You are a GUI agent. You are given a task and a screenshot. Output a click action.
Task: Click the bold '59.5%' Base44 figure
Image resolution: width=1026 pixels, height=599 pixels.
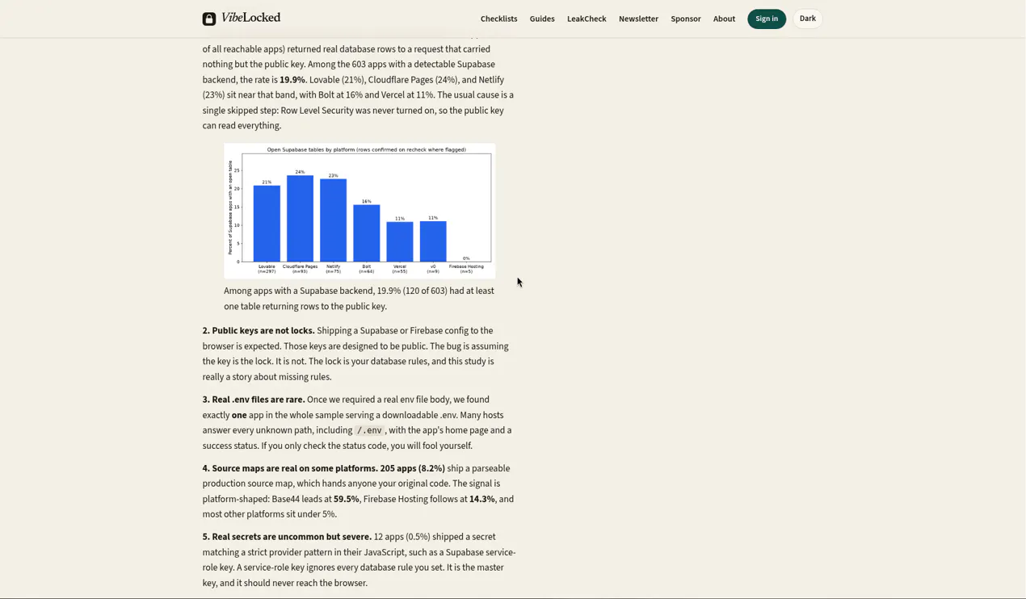click(x=347, y=499)
